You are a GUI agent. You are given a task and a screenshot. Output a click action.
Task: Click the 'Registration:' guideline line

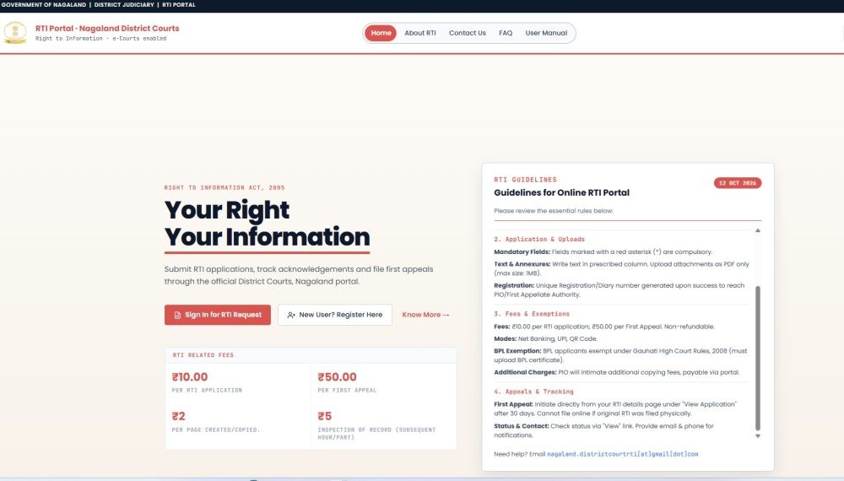click(619, 290)
